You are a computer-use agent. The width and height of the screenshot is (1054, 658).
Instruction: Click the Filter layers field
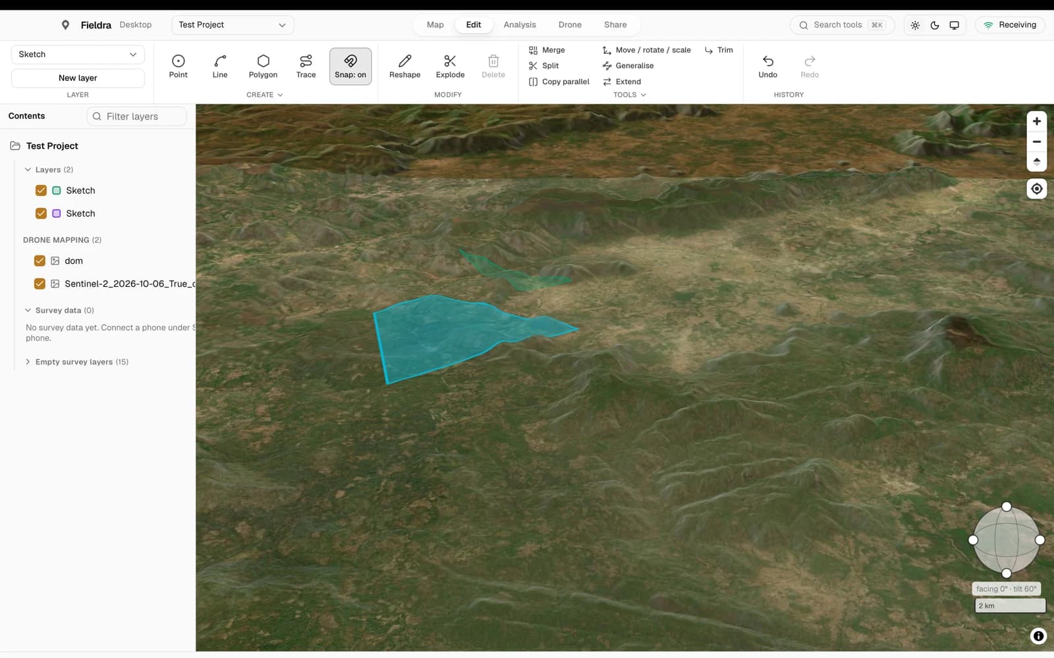pos(137,116)
